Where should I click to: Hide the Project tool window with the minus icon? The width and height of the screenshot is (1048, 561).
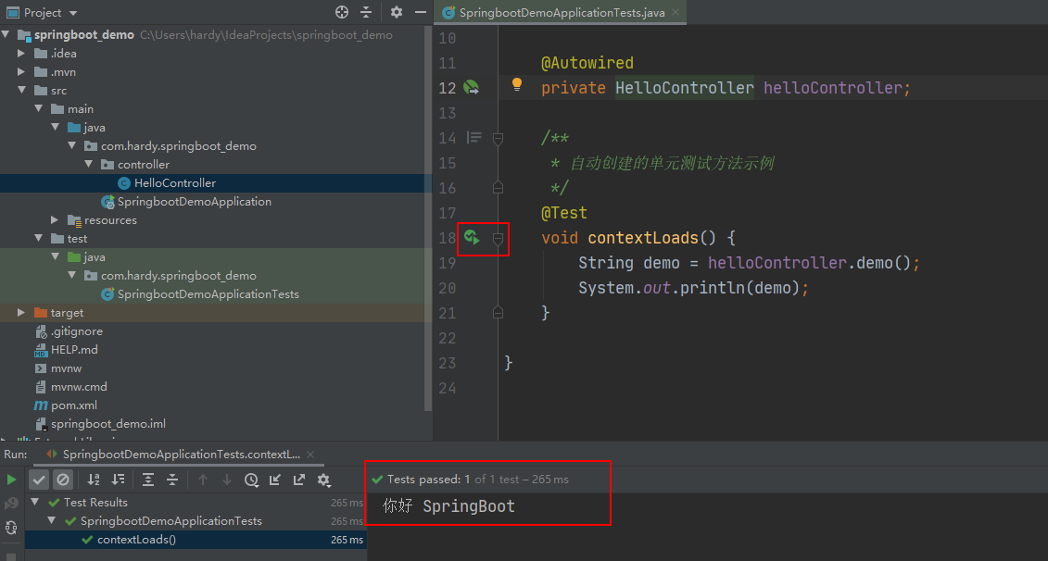tap(421, 12)
